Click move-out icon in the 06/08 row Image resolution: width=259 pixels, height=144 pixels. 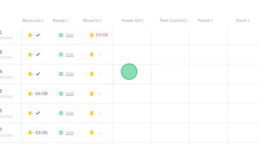pyautogui.click(x=31, y=94)
